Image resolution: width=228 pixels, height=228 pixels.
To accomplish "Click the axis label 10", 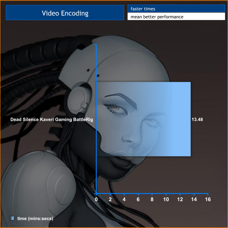I will pyautogui.click(x=166, y=199).
